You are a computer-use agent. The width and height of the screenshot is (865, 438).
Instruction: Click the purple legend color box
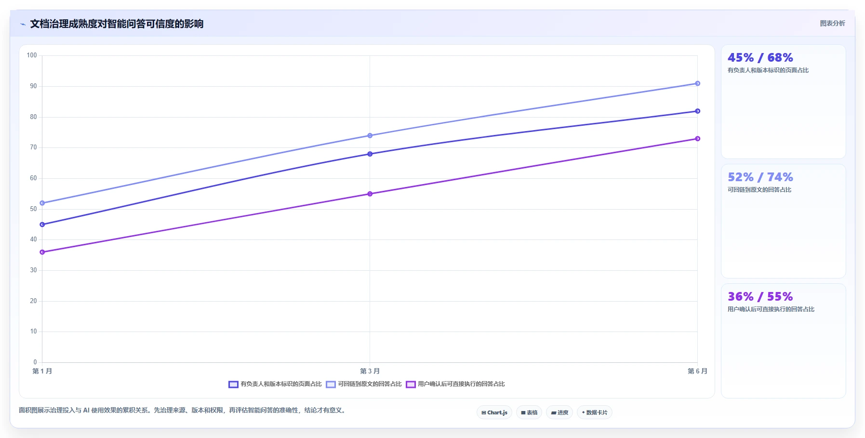tap(411, 384)
